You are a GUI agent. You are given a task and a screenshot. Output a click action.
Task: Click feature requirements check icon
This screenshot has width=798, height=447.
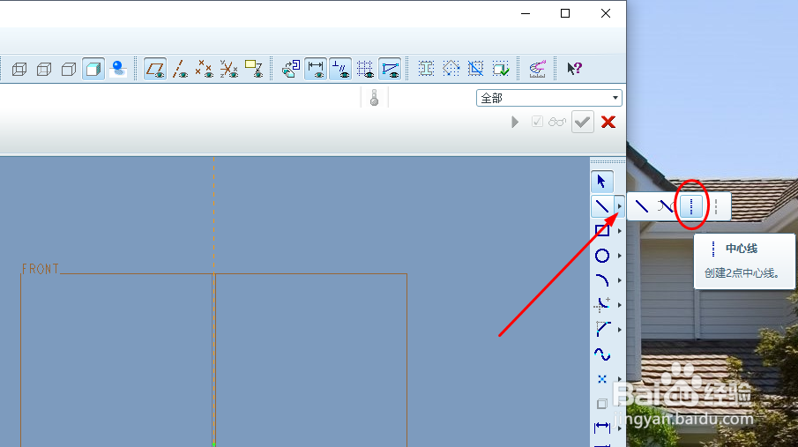click(x=500, y=69)
